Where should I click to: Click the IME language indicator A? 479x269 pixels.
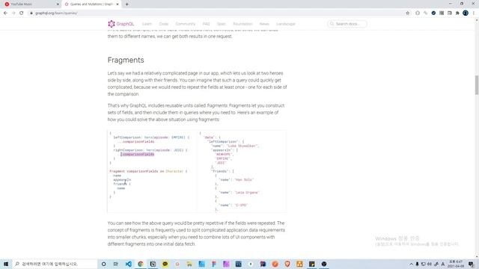(x=443, y=264)
